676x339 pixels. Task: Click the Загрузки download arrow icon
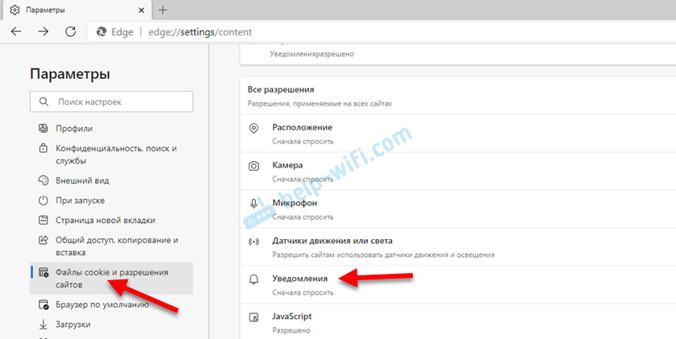[x=43, y=325]
